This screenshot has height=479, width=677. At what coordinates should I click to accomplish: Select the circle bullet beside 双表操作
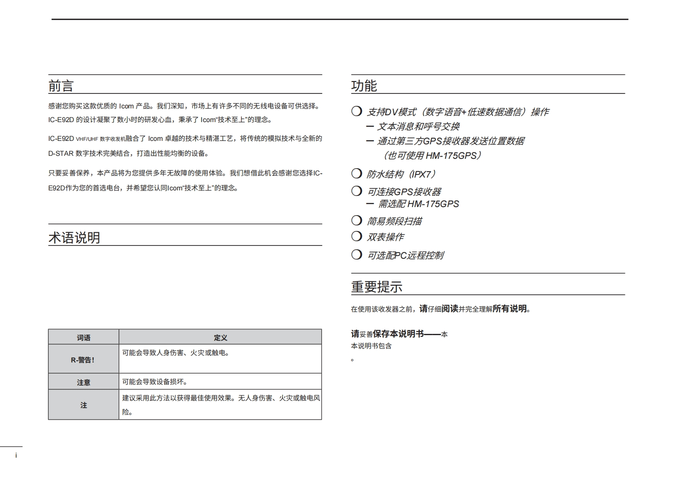tap(356, 236)
